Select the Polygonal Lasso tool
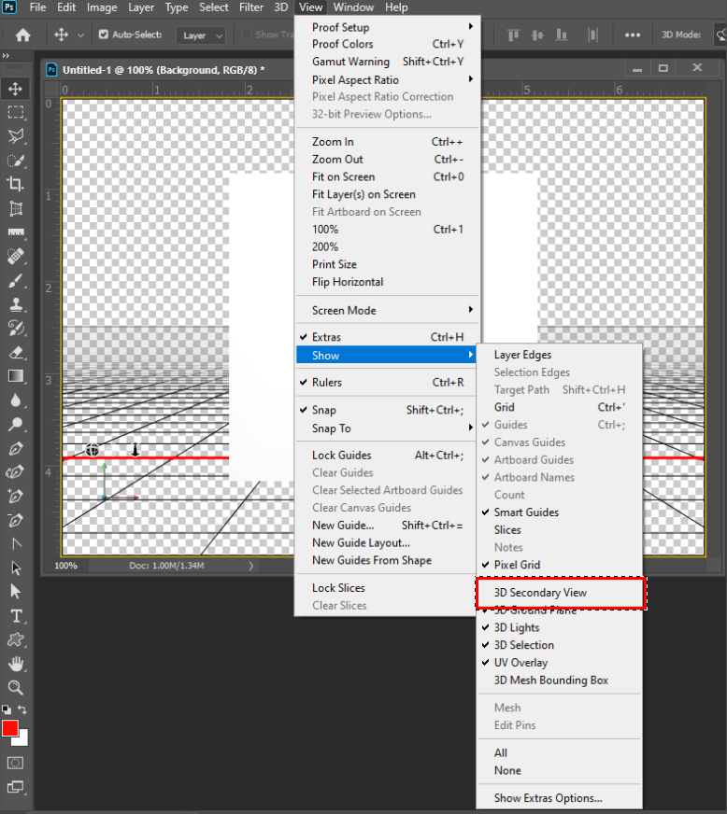727x814 pixels. (16, 136)
